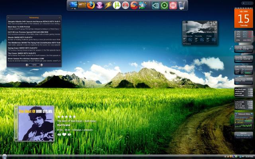Launch uTorrent from the dock

click(117, 5)
